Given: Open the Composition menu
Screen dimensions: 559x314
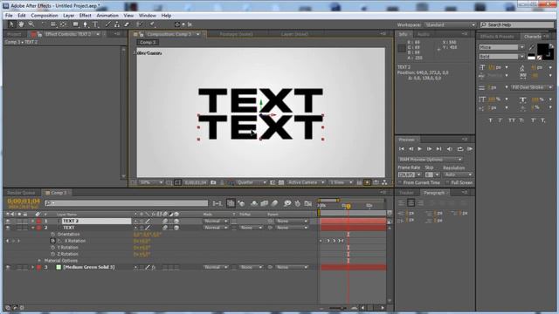Looking at the screenshot, I should tap(45, 16).
